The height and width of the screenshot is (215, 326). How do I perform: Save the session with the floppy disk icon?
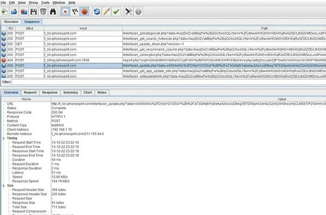[x=34, y=11]
